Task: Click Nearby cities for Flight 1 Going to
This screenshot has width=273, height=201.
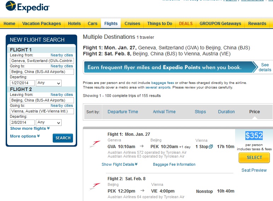Action: 62,66
